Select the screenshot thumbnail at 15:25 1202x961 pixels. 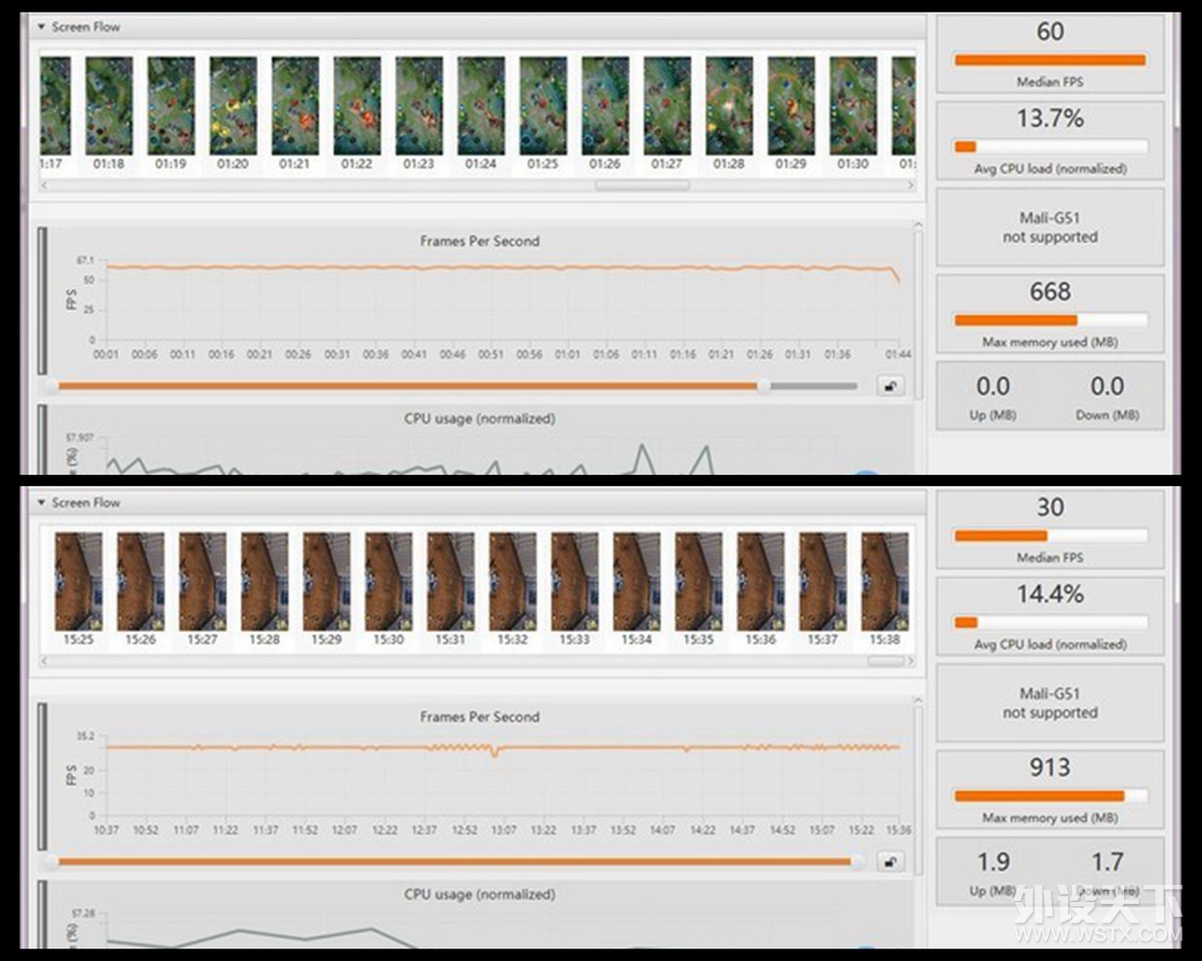point(79,582)
